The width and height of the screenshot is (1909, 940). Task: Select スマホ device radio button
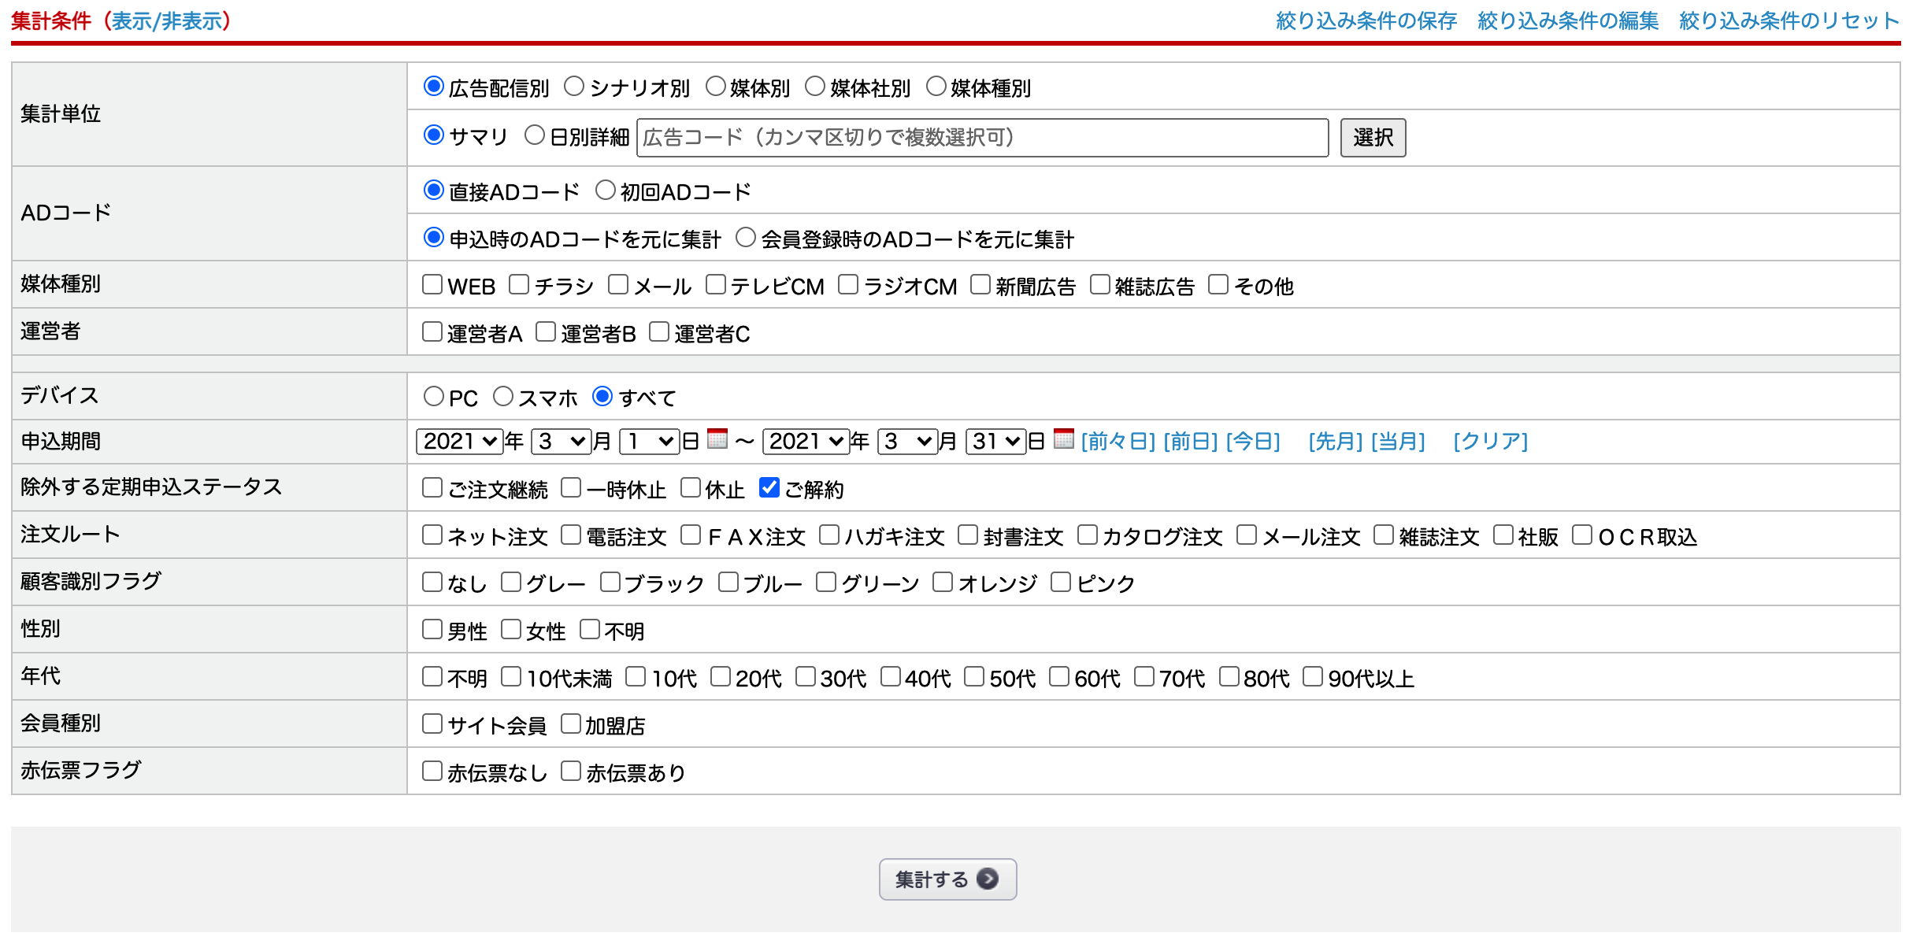(x=503, y=397)
